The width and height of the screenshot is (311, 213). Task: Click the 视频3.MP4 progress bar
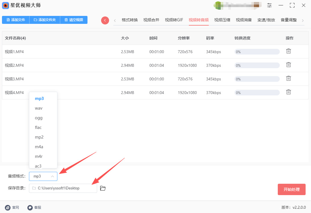[257, 79]
